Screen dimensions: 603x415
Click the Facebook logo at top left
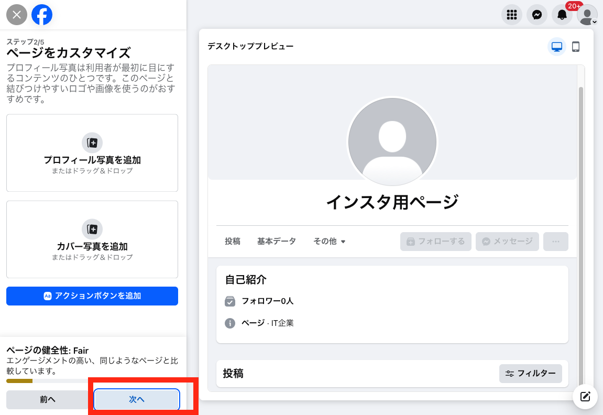click(x=42, y=14)
